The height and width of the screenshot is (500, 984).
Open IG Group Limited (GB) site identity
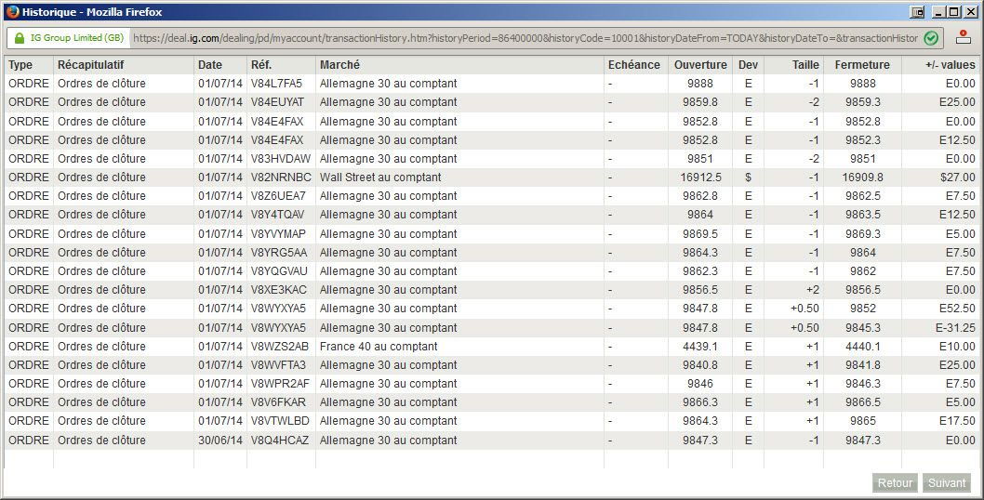point(69,38)
